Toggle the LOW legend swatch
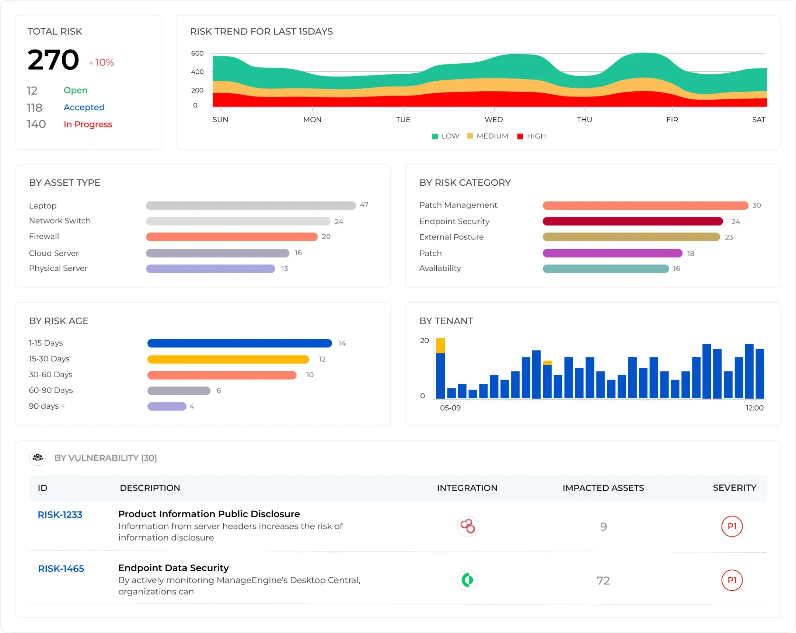The width and height of the screenshot is (796, 633). [435, 136]
